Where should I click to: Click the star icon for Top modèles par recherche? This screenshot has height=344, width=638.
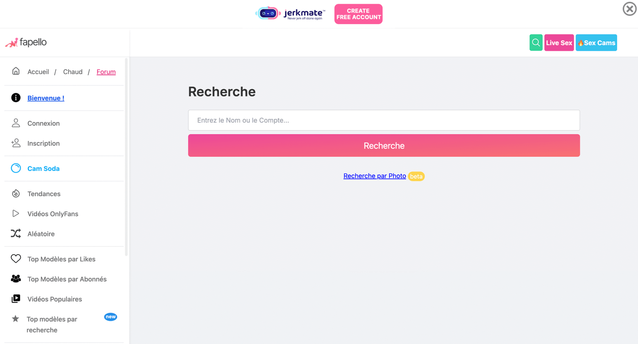(16, 318)
